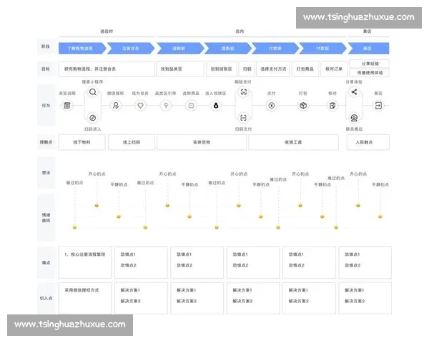Select the 情绪曲线 row label
The height and width of the screenshot is (343, 429).
(x=46, y=218)
